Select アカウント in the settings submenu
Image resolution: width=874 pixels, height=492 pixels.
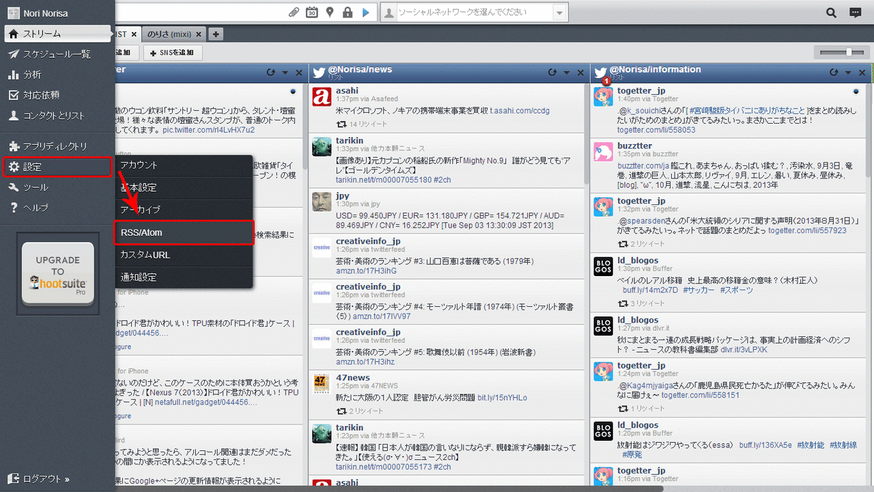point(184,165)
